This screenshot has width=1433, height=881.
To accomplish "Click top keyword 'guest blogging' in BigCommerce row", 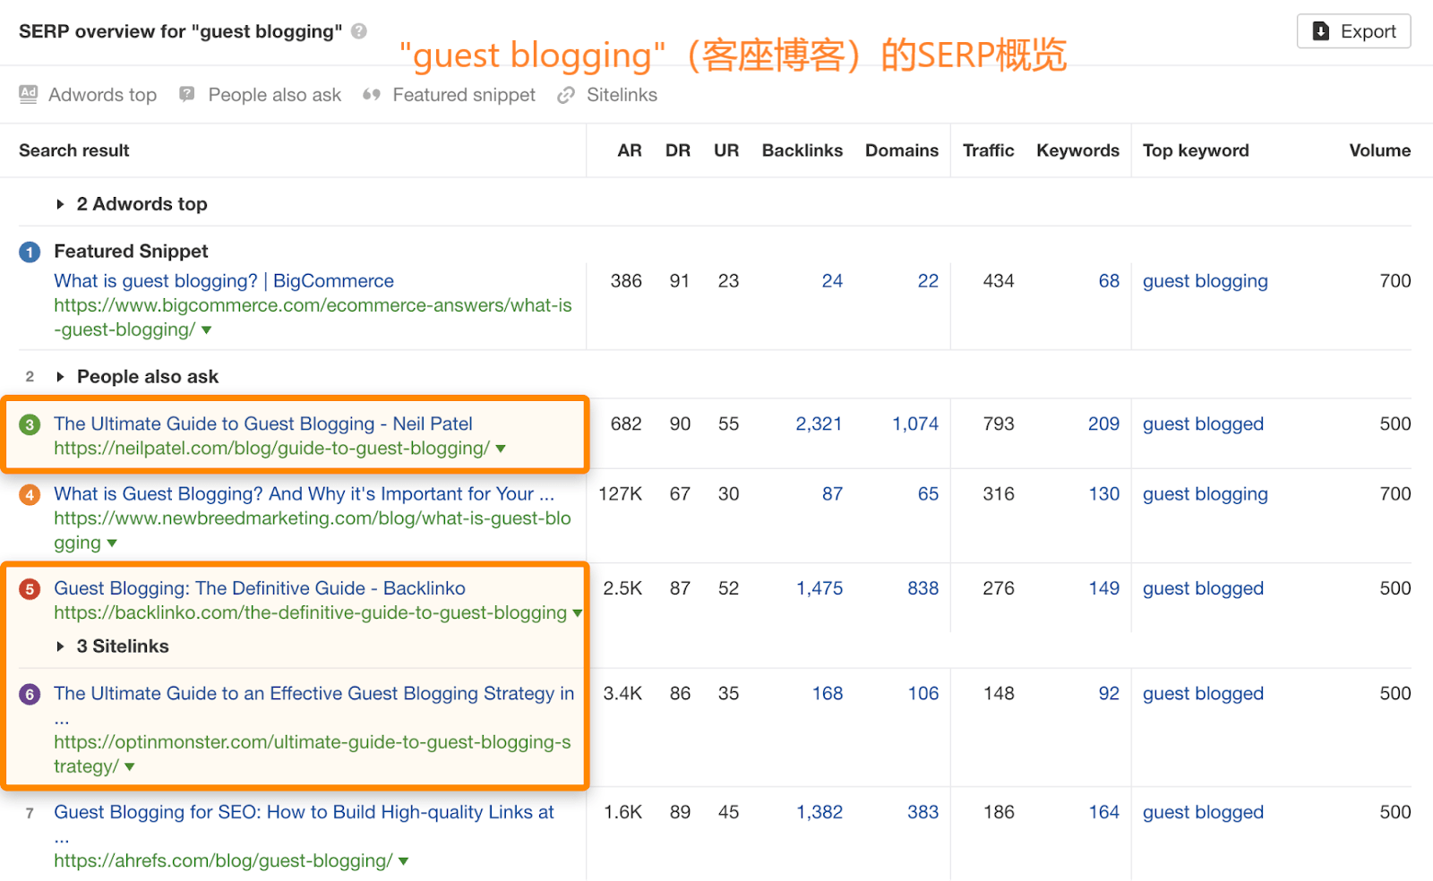I will click(x=1206, y=281).
